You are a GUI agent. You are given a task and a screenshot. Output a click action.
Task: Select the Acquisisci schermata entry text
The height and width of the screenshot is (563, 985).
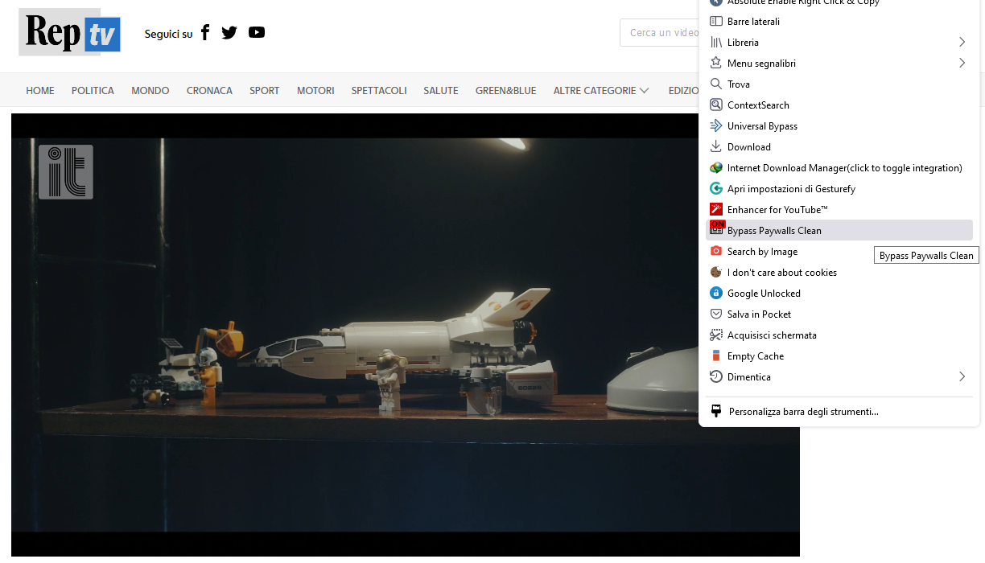tap(772, 335)
